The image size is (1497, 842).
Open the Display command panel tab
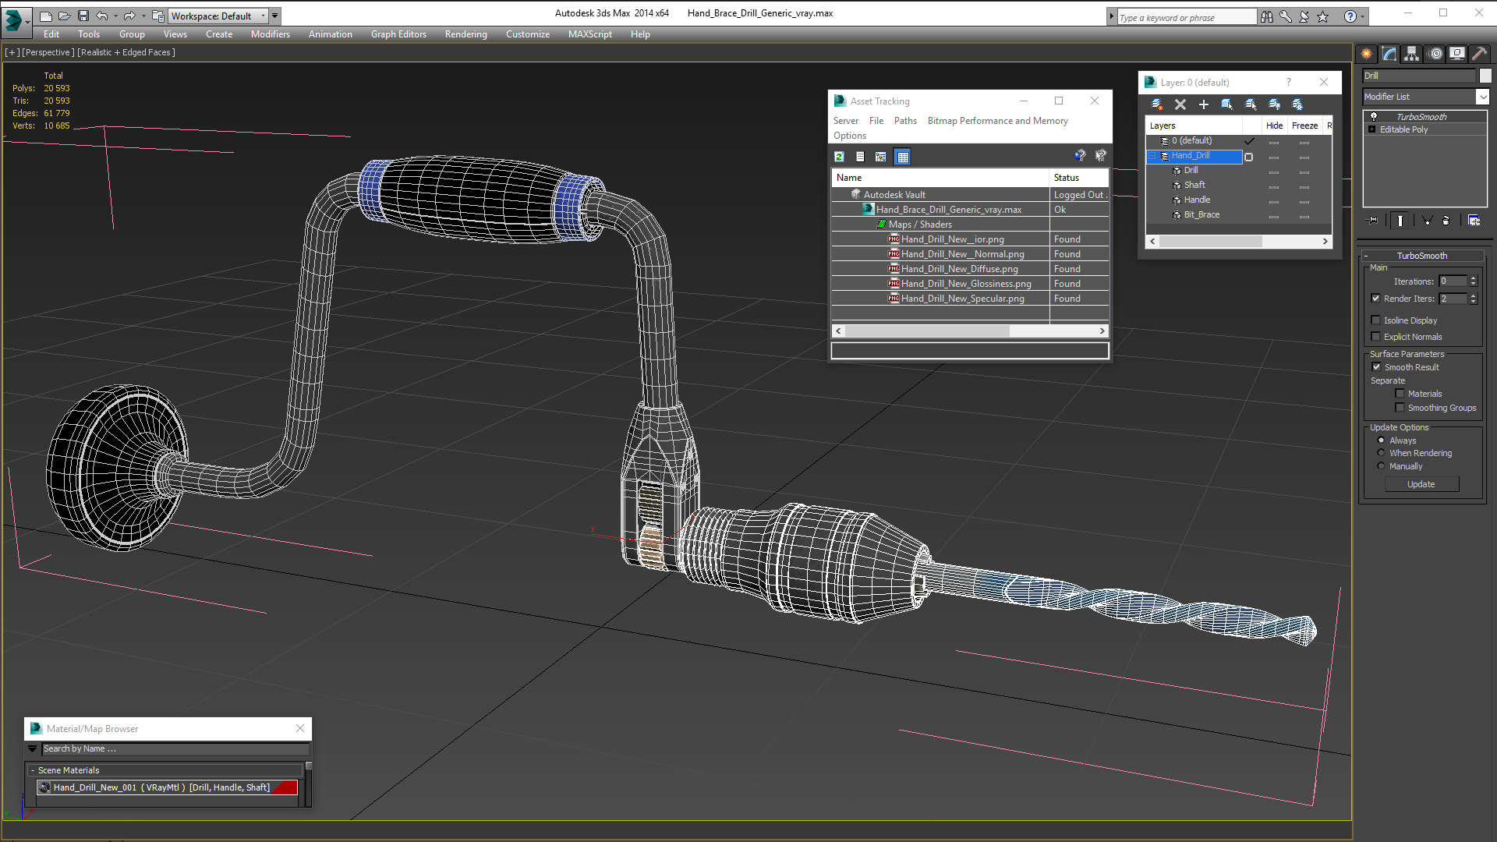[x=1456, y=54]
